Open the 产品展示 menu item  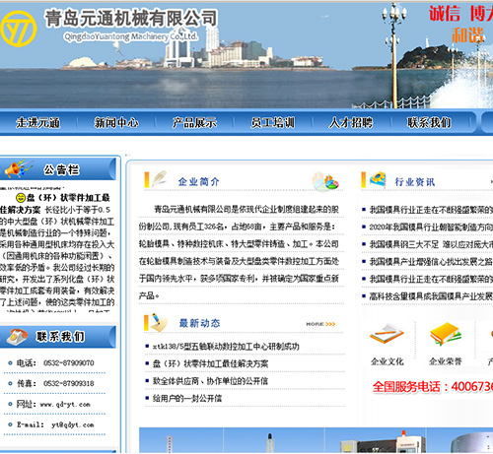194,123
